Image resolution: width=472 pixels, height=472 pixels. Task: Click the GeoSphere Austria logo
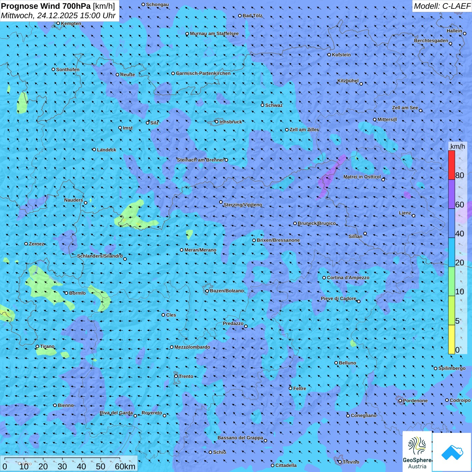pos(417,452)
